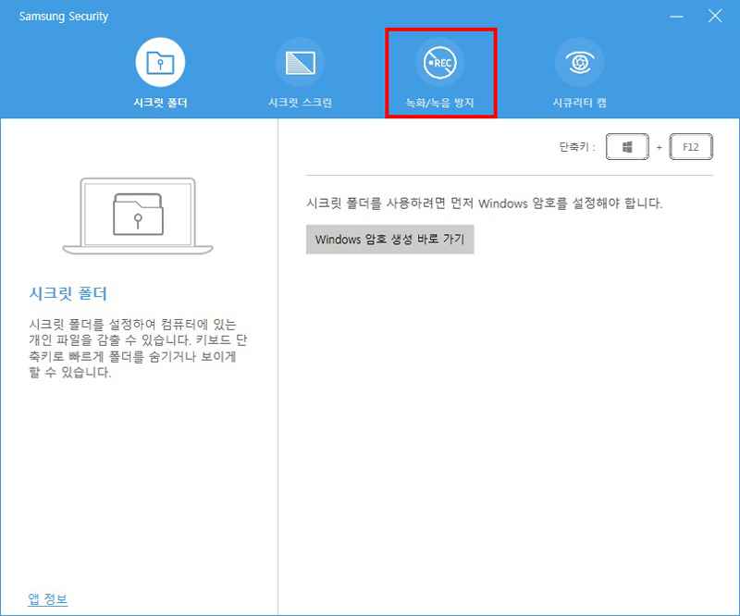740x616 pixels.
Task: Click the Windows 암호 생성 바로 가기 button
Action: point(389,240)
